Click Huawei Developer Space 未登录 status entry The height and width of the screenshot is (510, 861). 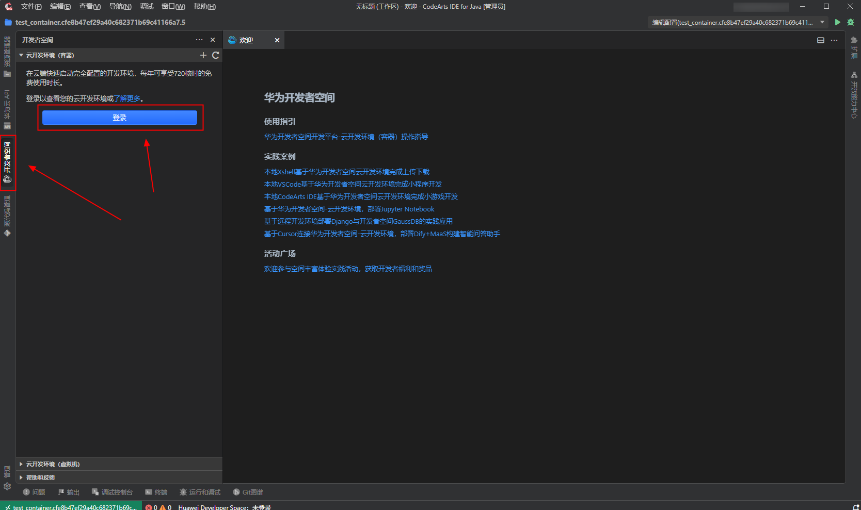pyautogui.click(x=225, y=507)
